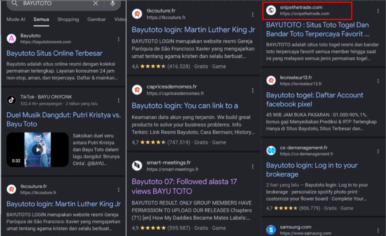
Task: Open three-dot menu for snipethetrade.com result
Action: [x=378, y=11]
